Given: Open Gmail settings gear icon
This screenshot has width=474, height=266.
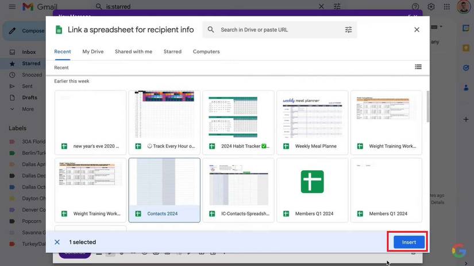Looking at the screenshot, I should click(x=431, y=7).
